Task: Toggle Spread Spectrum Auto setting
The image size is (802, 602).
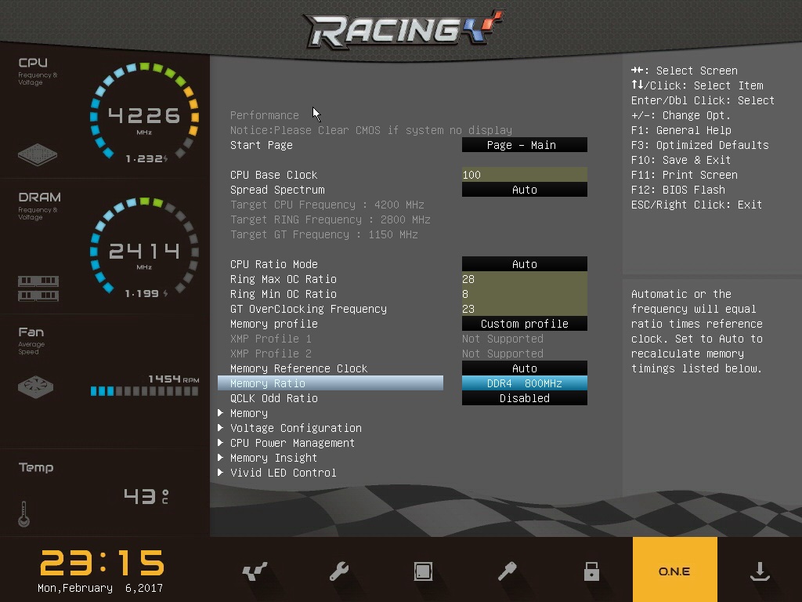Action: click(524, 190)
